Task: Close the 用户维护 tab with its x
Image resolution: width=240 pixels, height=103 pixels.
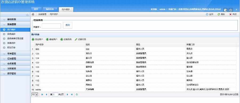Action: pos(71,9)
